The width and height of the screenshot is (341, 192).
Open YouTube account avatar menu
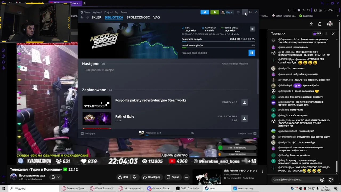pos(330,24)
